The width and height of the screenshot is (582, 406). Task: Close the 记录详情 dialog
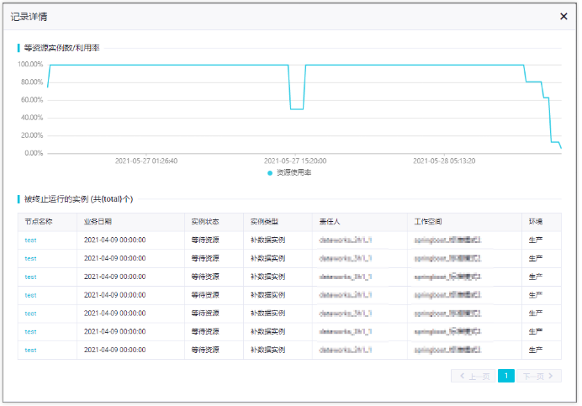(x=563, y=16)
